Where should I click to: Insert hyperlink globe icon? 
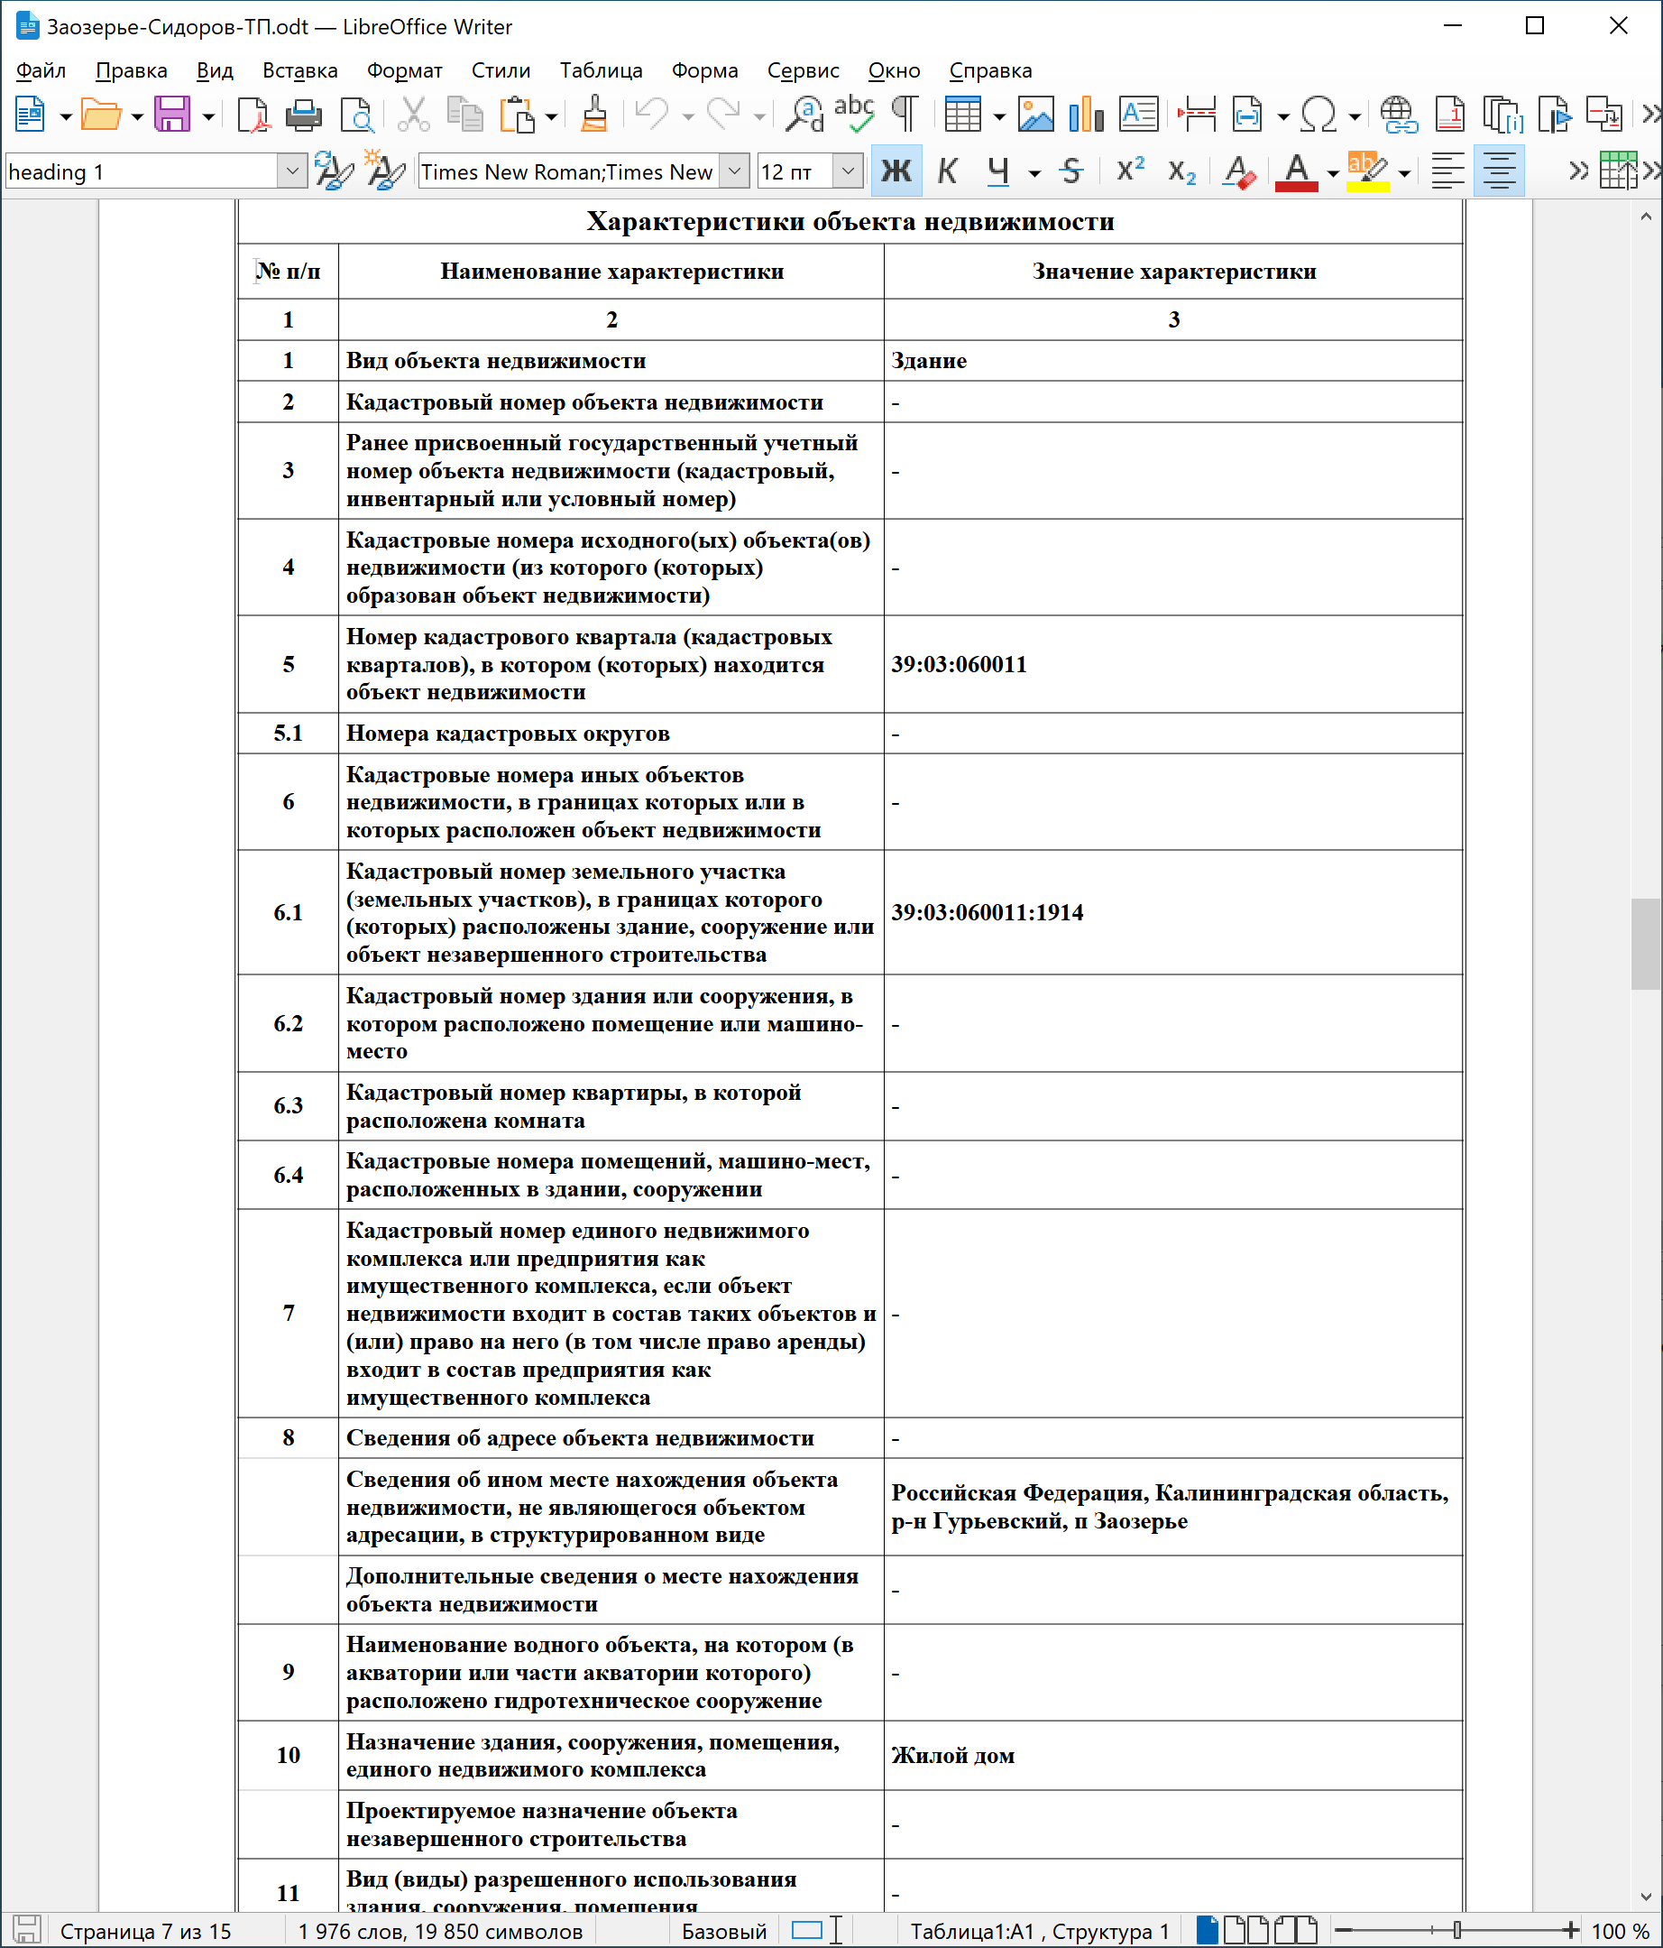1399,115
